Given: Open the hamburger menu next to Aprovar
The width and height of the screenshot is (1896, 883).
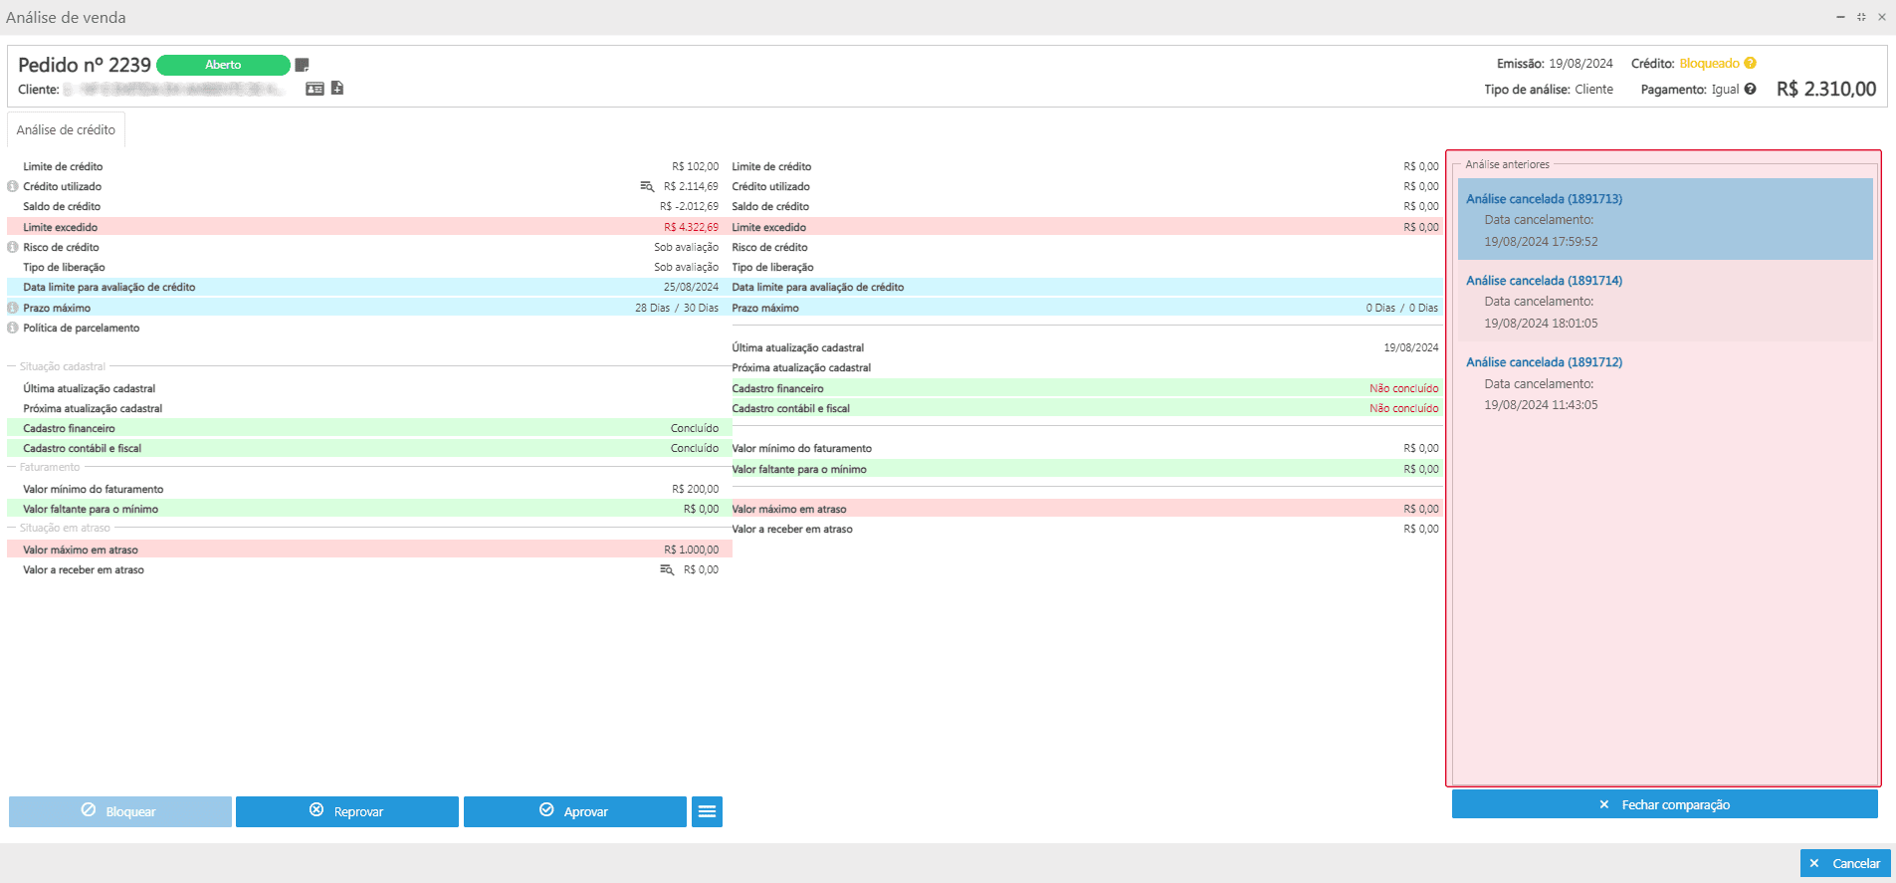Looking at the screenshot, I should click(x=707, y=811).
